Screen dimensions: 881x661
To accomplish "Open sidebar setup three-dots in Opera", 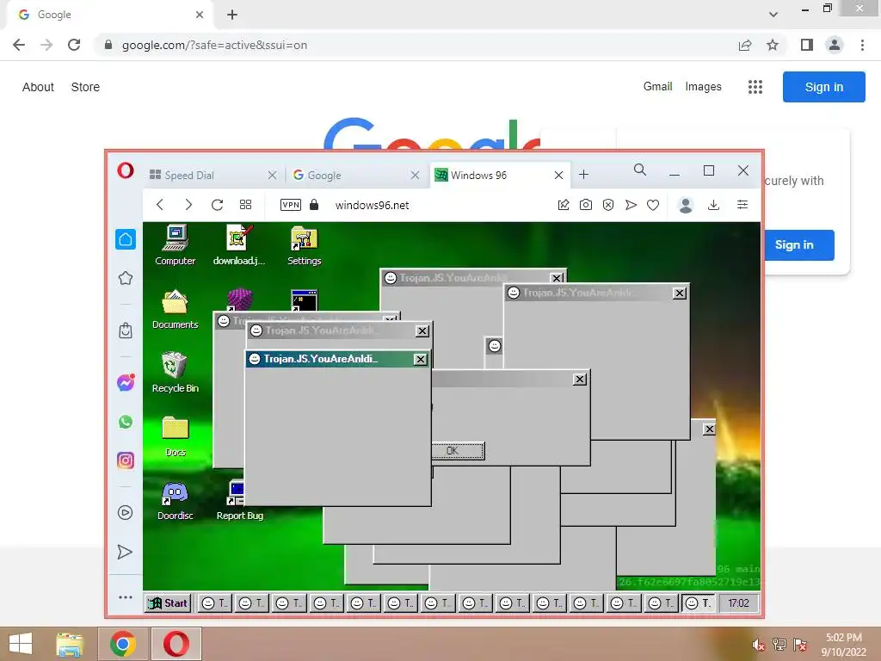I will click(x=126, y=597).
